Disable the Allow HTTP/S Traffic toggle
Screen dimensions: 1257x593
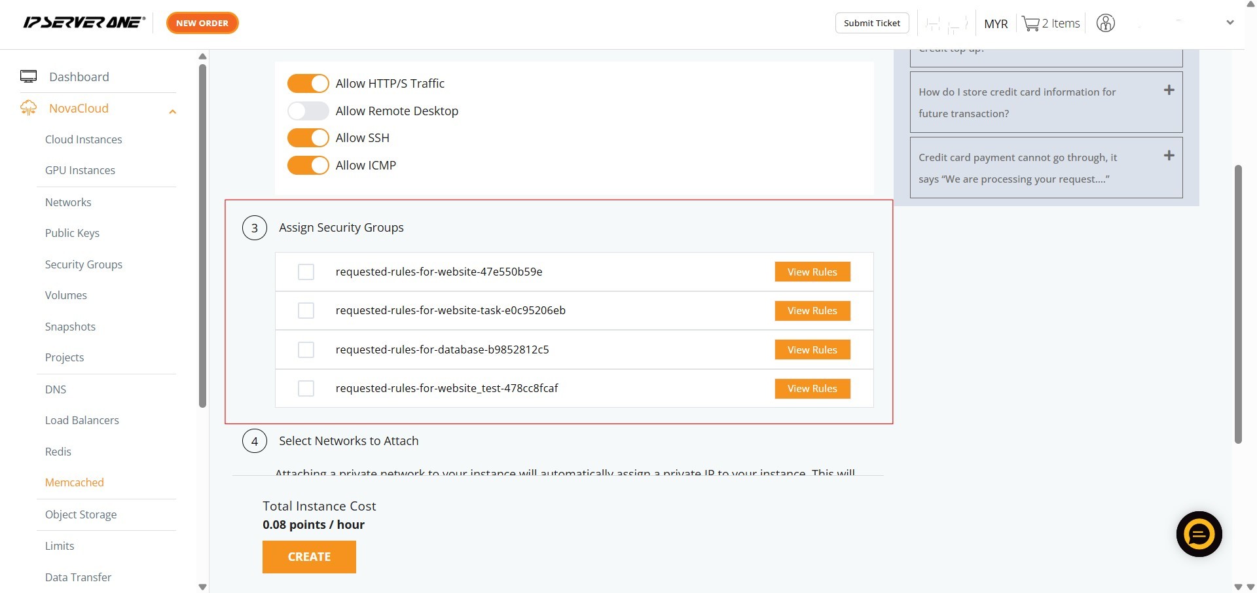[x=308, y=84]
